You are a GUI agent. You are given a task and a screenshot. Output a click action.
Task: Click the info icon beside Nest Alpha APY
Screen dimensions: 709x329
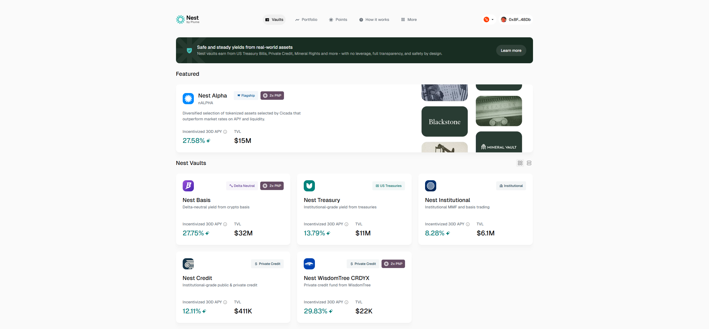225,132
